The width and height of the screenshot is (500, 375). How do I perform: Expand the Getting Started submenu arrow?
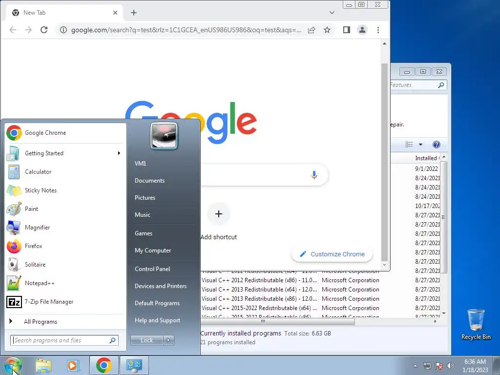point(119,153)
